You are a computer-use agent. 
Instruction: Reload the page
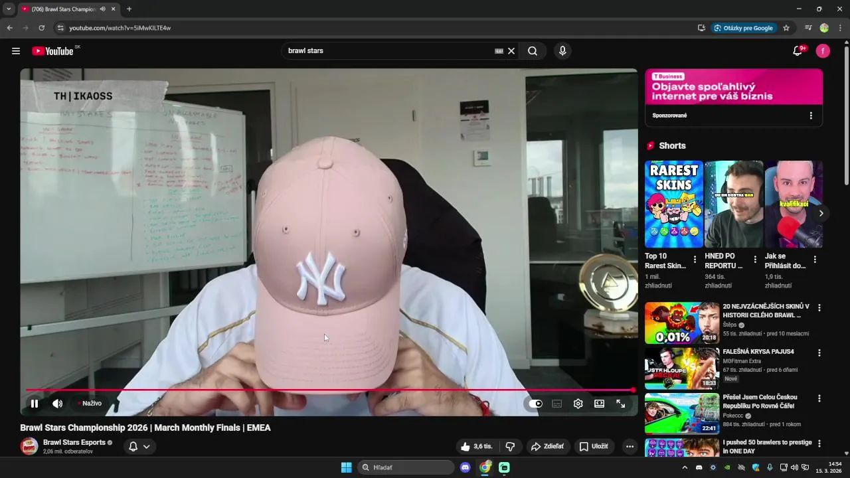tap(41, 28)
